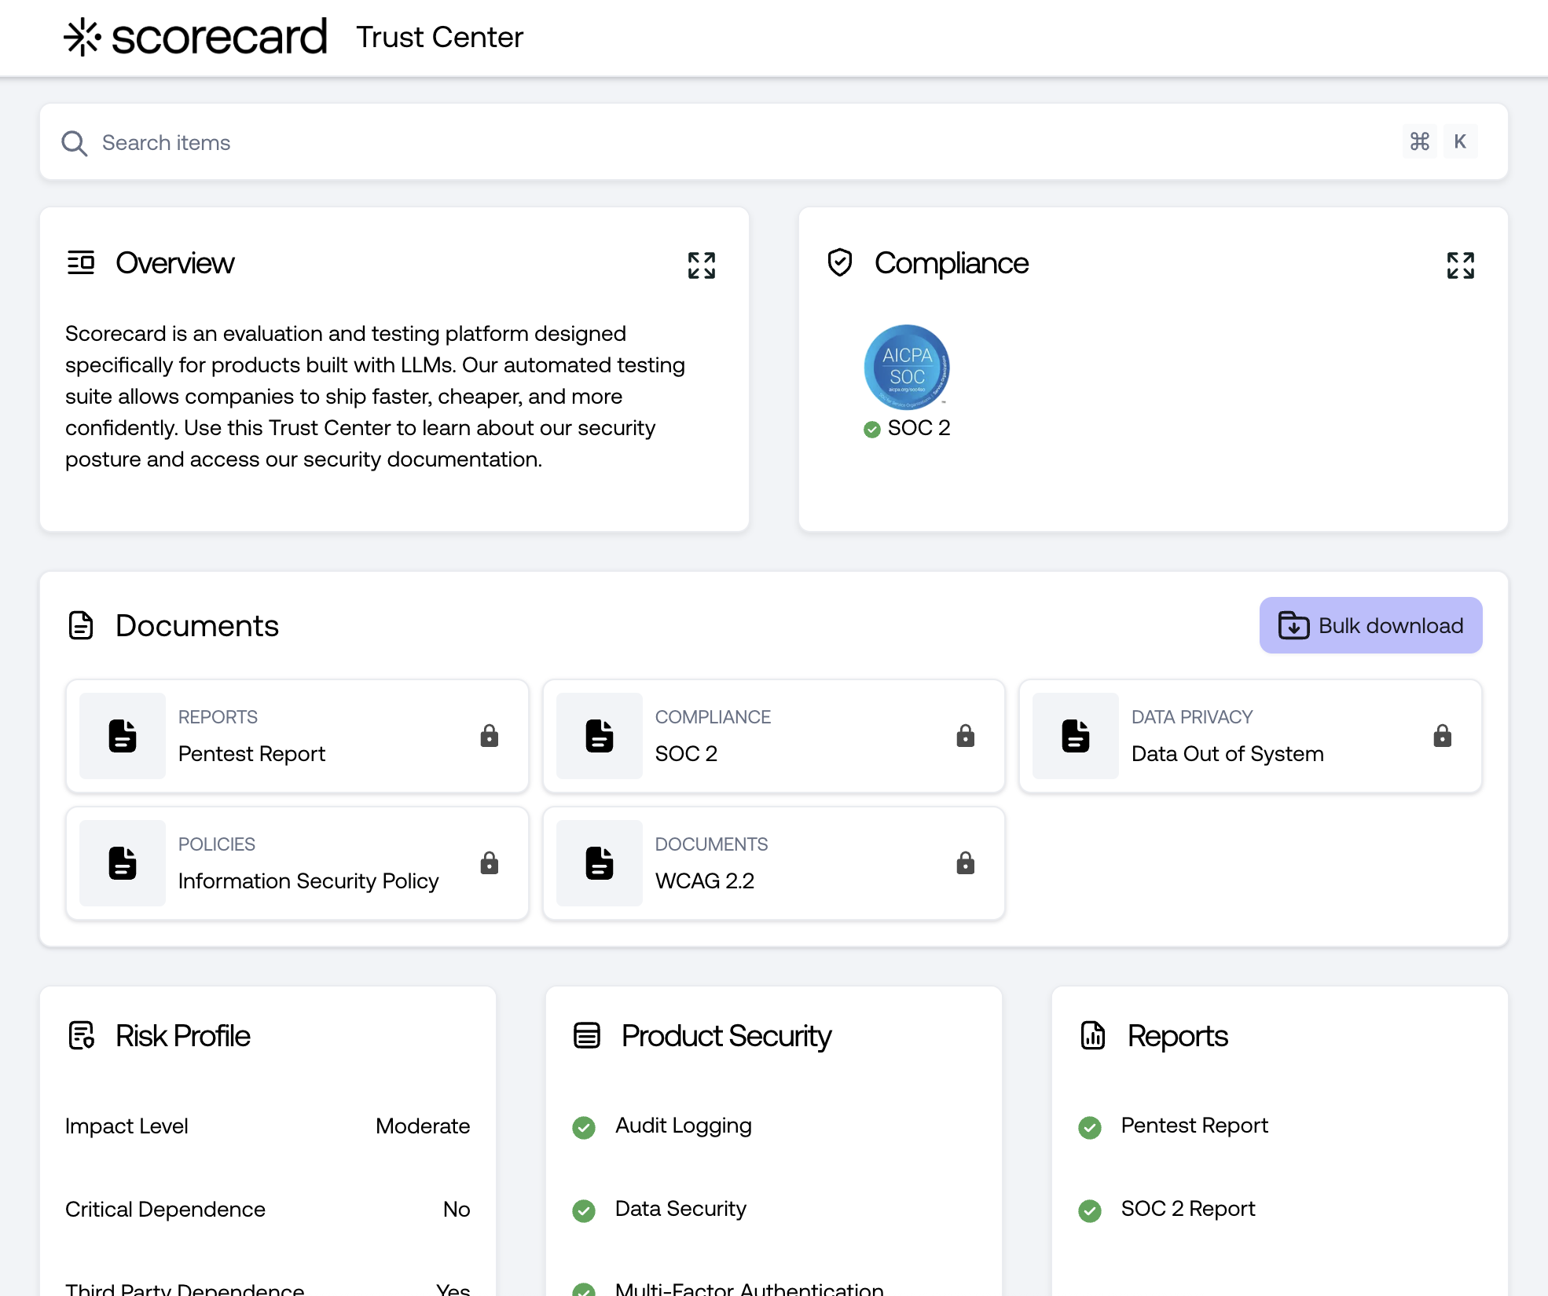This screenshot has height=1296, width=1548.
Task: Focus the Search items field
Action: (773, 142)
